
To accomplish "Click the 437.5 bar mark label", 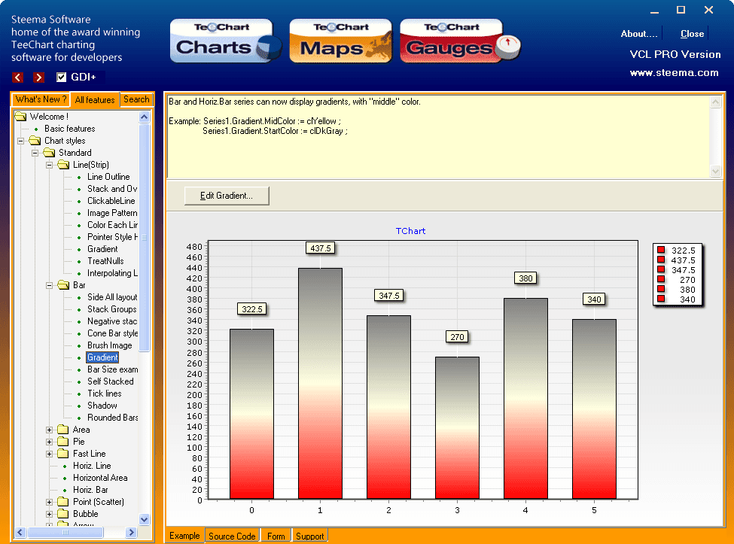I will pyautogui.click(x=320, y=248).
